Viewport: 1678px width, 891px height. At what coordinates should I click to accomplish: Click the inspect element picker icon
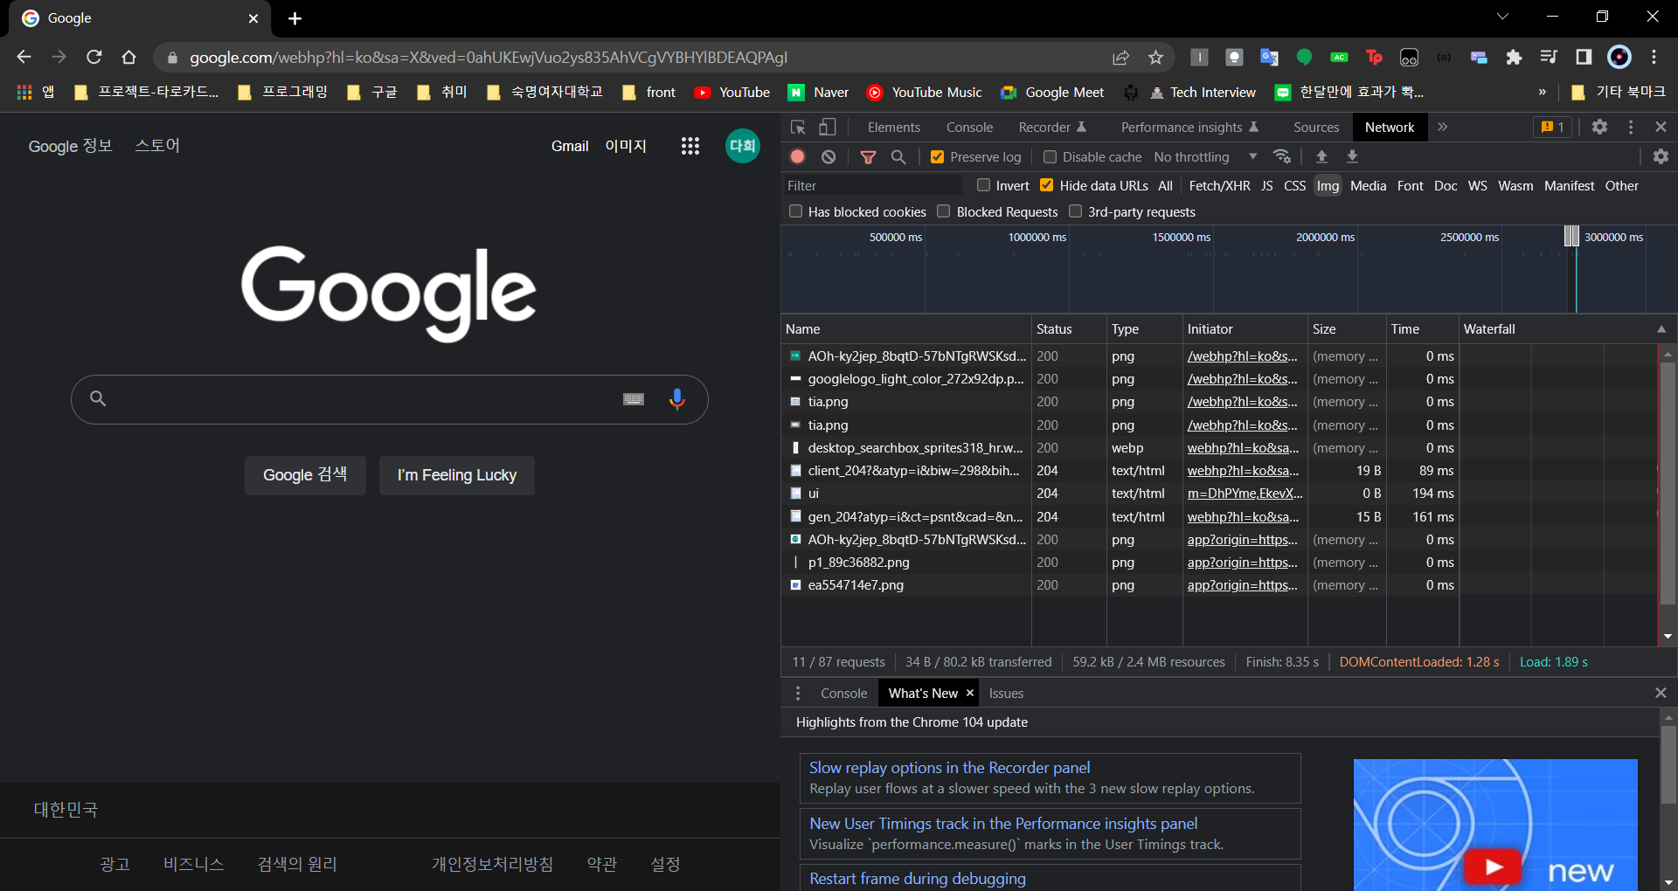[798, 128]
